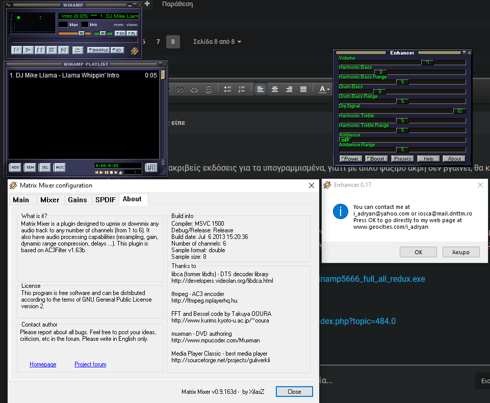Toggle Repeat mode in Winamp
Image resolution: width=490 pixels, height=403 pixels.
(x=118, y=50)
